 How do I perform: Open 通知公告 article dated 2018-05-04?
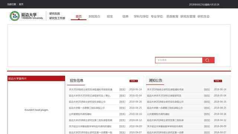pos(164,96)
